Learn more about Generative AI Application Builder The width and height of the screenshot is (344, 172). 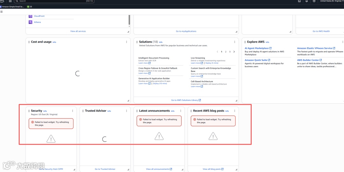point(144,84)
